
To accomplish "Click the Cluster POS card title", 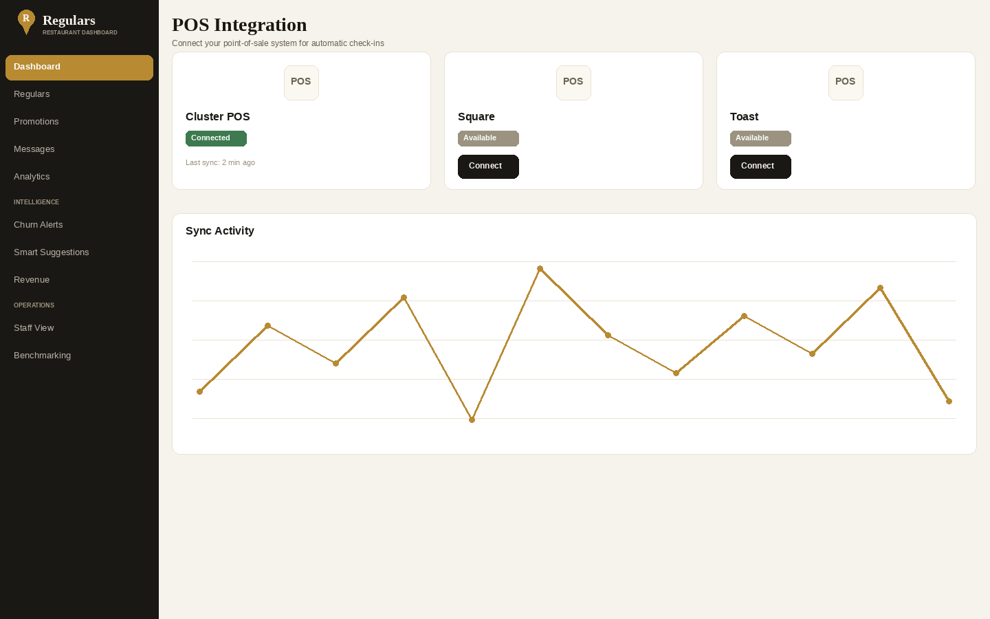I will click(218, 117).
